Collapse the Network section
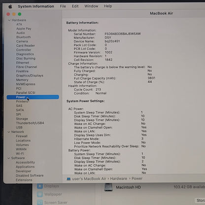Screen dimensions: 205x205 (9, 132)
